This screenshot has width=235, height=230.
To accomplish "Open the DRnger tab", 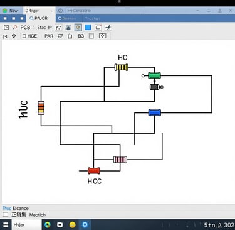I will 32,11.
